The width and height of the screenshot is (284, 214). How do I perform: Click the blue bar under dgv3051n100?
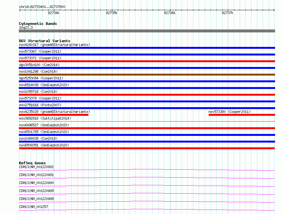click(x=147, y=68)
